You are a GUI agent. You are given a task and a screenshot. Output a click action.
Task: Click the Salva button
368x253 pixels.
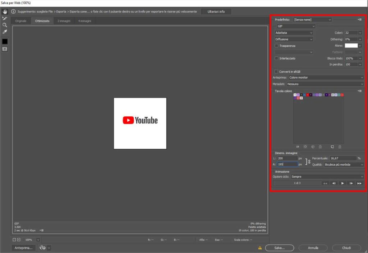pos(280,248)
